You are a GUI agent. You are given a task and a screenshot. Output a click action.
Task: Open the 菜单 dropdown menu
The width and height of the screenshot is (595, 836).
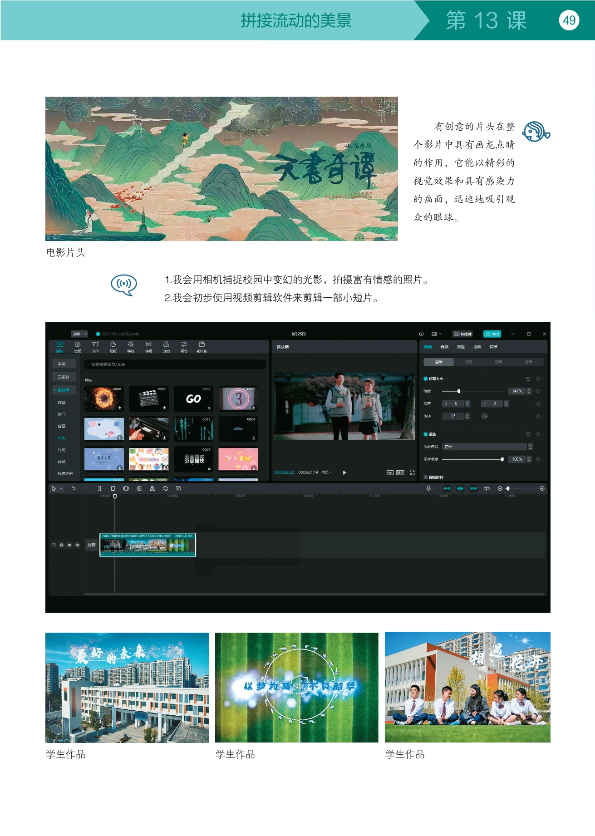pos(79,334)
